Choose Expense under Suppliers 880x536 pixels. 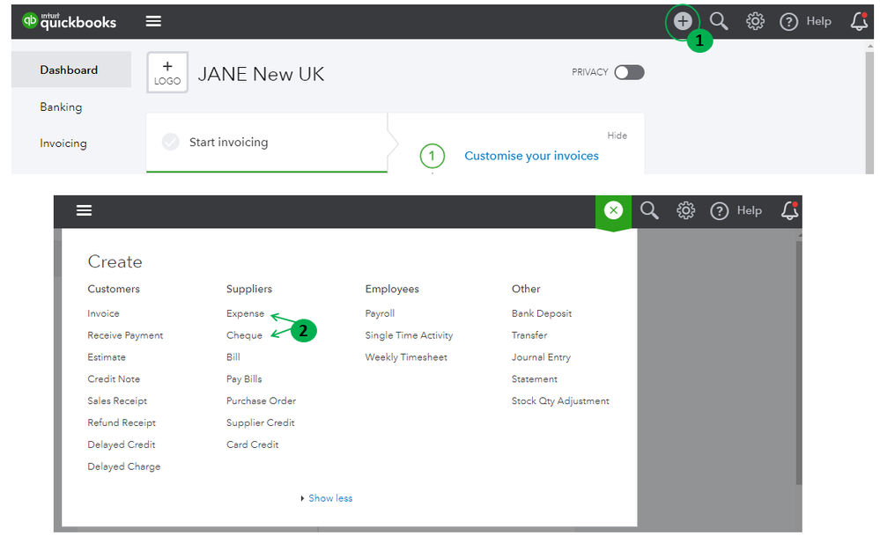click(245, 313)
